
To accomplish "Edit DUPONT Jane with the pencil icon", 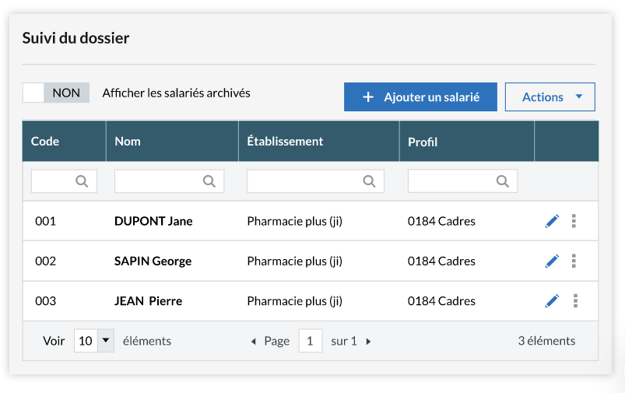I will point(553,221).
